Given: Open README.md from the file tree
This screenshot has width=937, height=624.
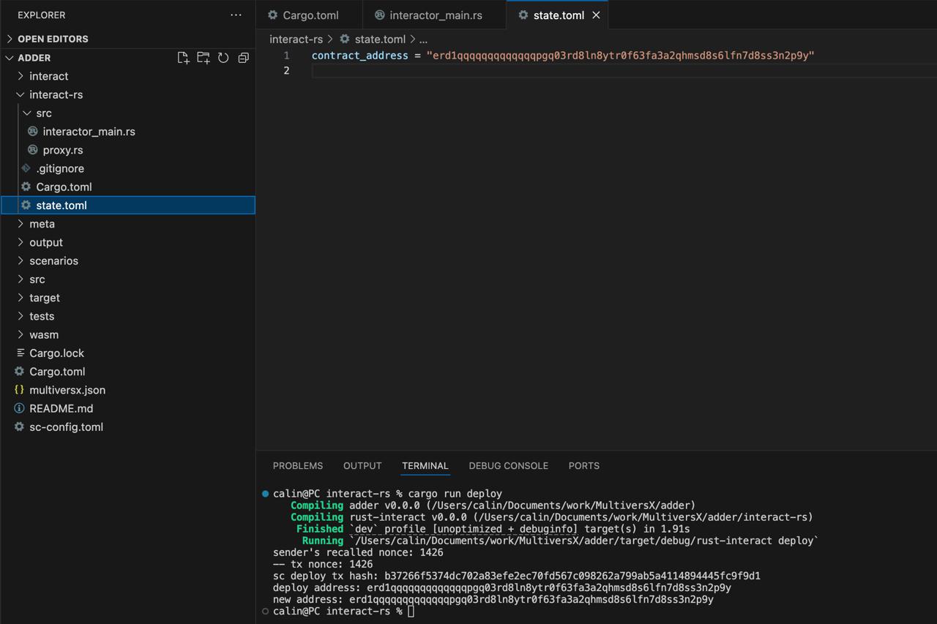Looking at the screenshot, I should (x=61, y=408).
